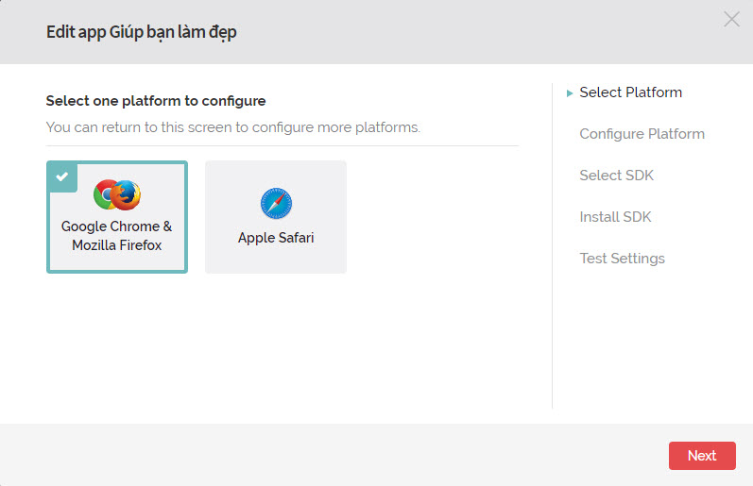Open the Configure Platform step
The height and width of the screenshot is (486, 753).
642,134
